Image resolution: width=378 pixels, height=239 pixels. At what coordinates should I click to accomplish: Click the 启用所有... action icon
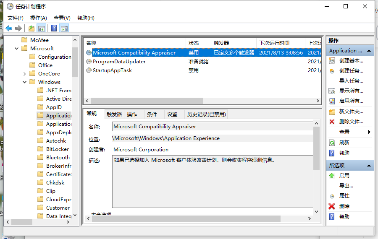tap(332, 101)
